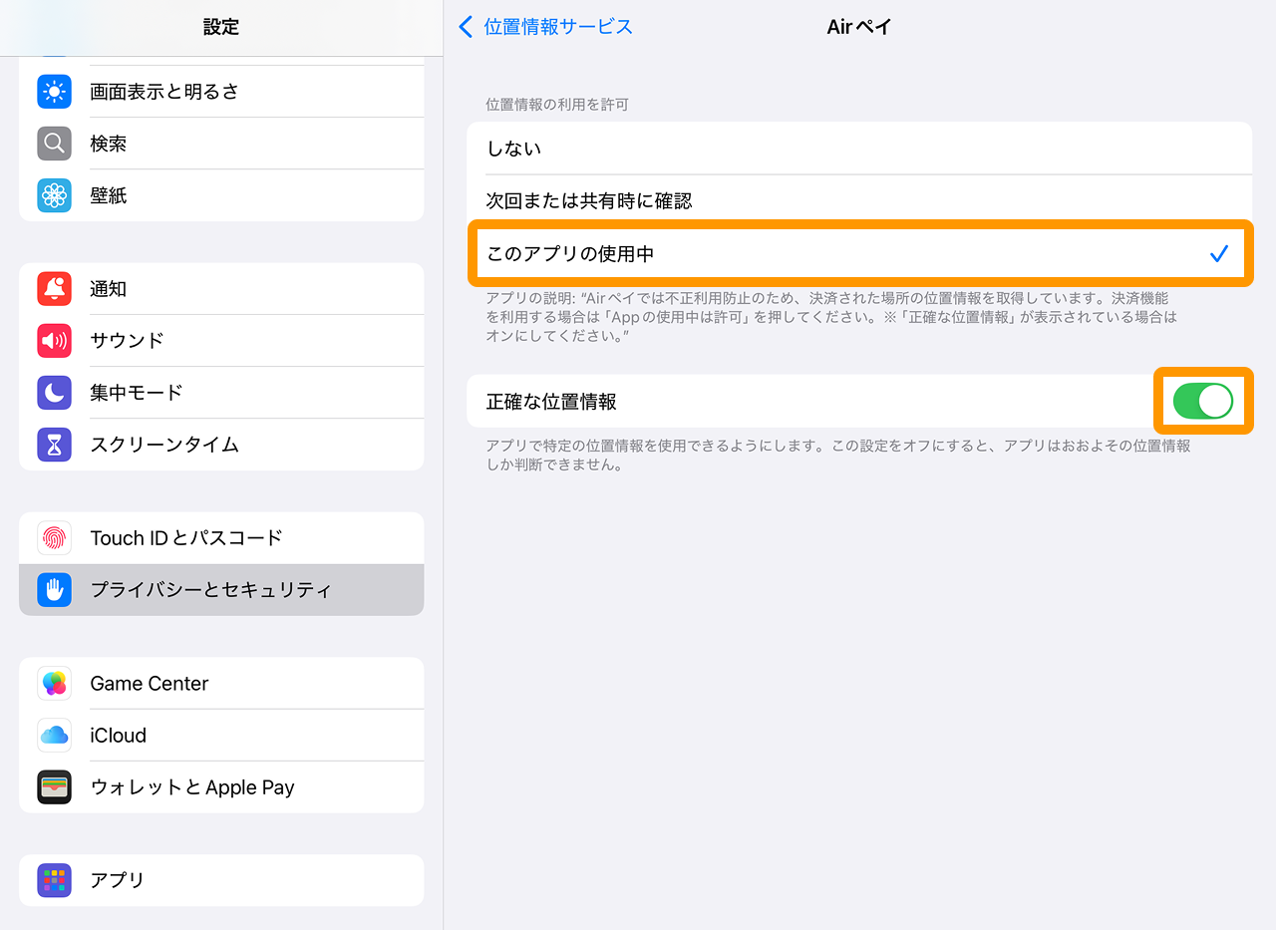This screenshot has height=930, width=1276.
Task: Tap the red bell icon for 通知
Action: coord(54,289)
